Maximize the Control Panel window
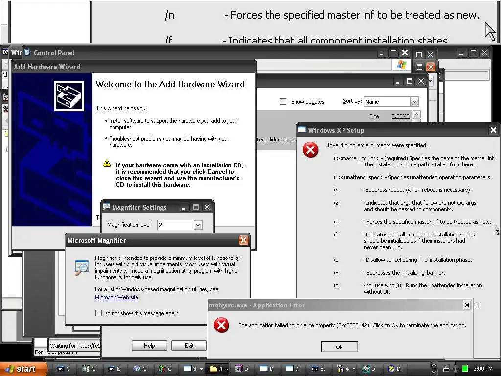Viewport: 501px width, 376px height. pos(393,53)
